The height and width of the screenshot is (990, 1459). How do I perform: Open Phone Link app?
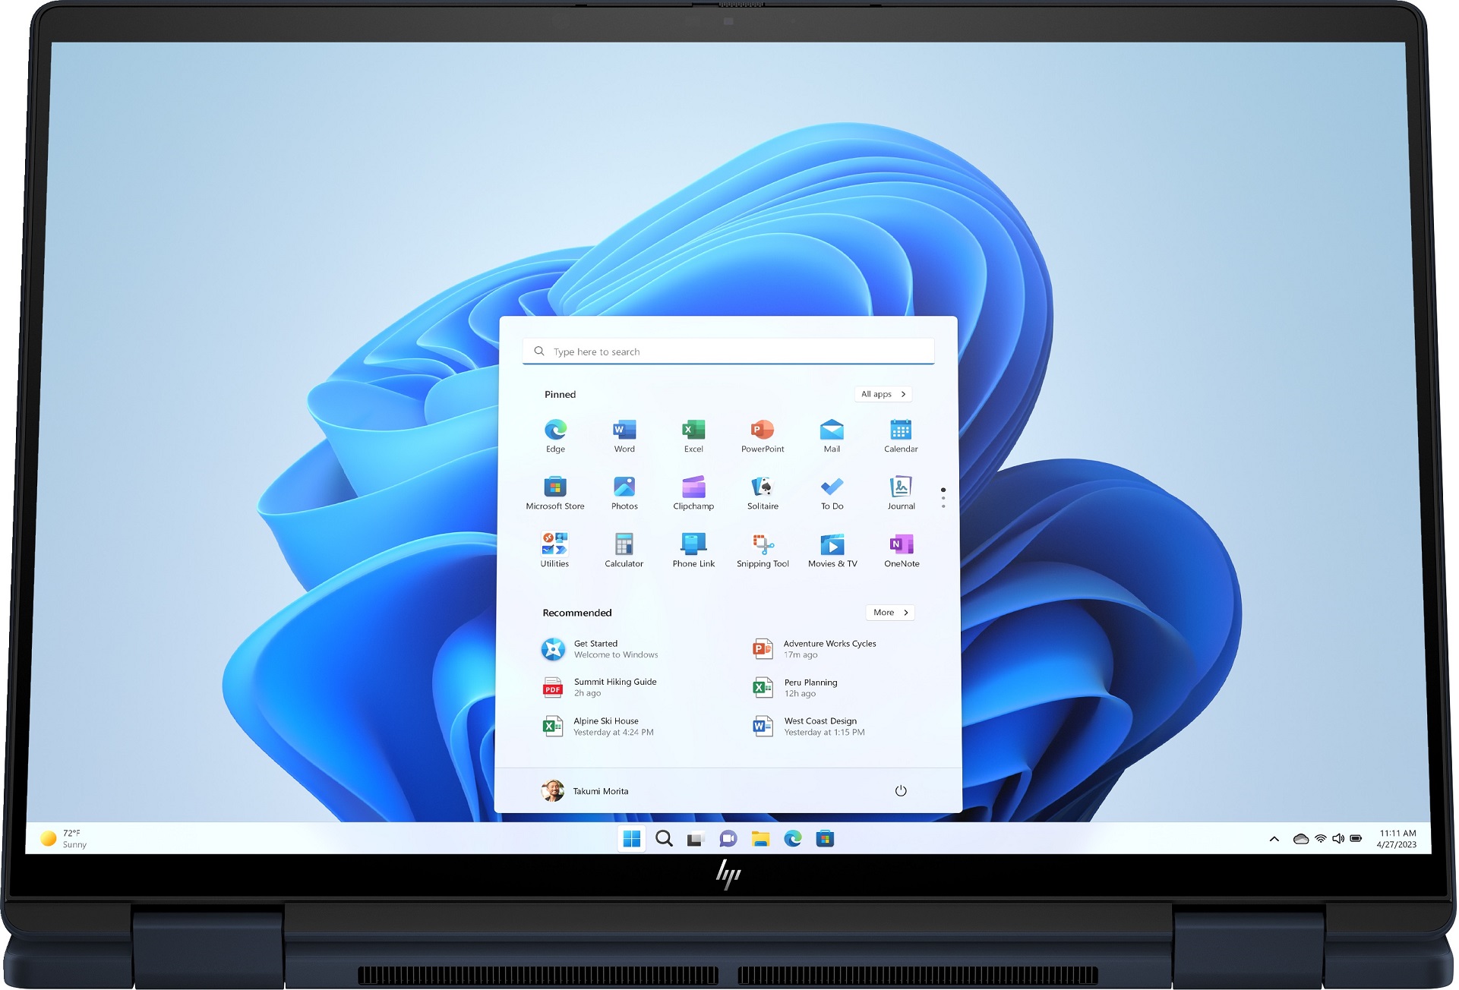point(693,550)
